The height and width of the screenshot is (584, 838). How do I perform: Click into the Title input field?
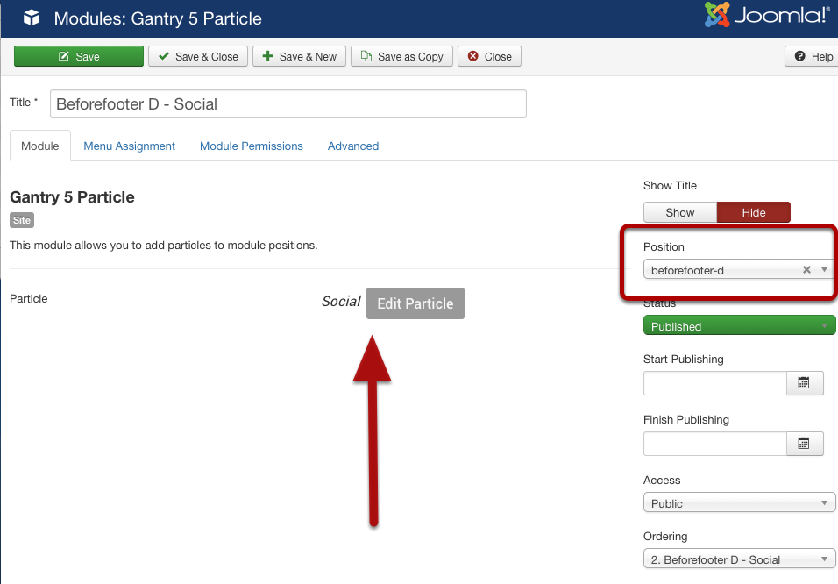288,103
